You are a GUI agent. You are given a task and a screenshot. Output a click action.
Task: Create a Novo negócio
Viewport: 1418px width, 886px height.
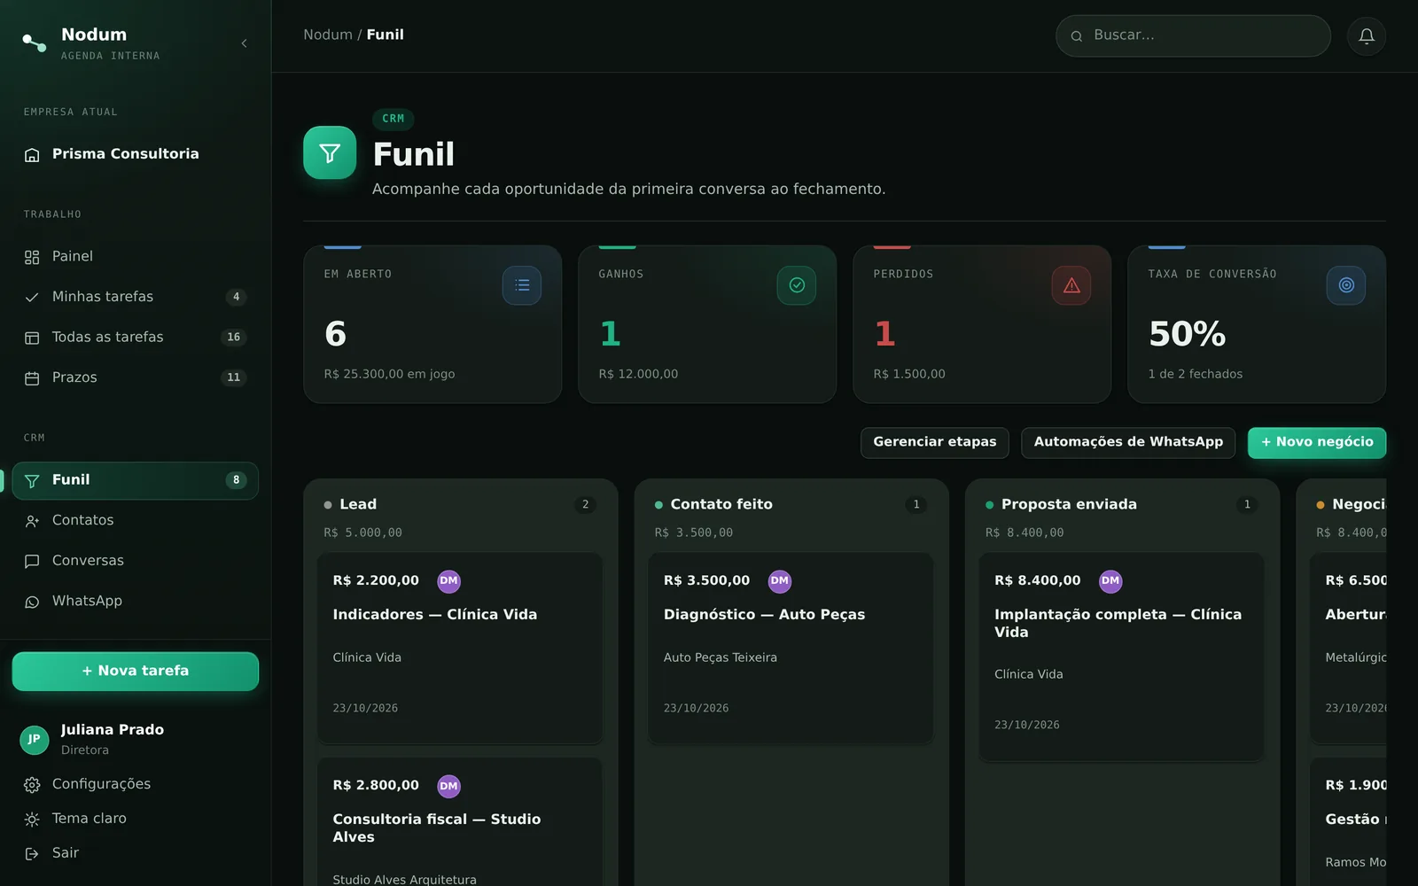[x=1317, y=442]
